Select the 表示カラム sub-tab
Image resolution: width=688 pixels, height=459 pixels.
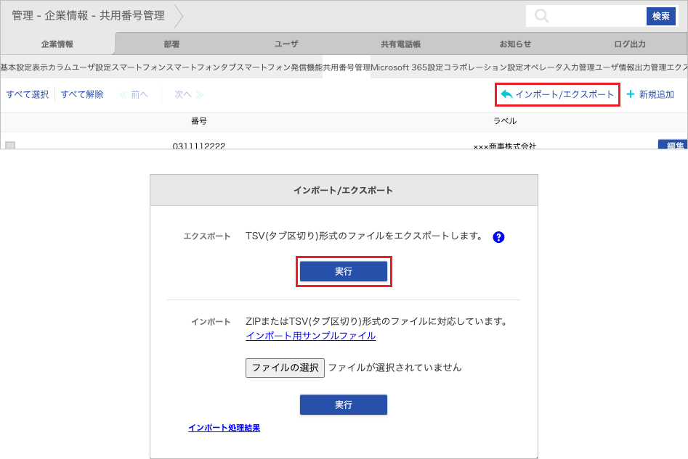click(52, 67)
